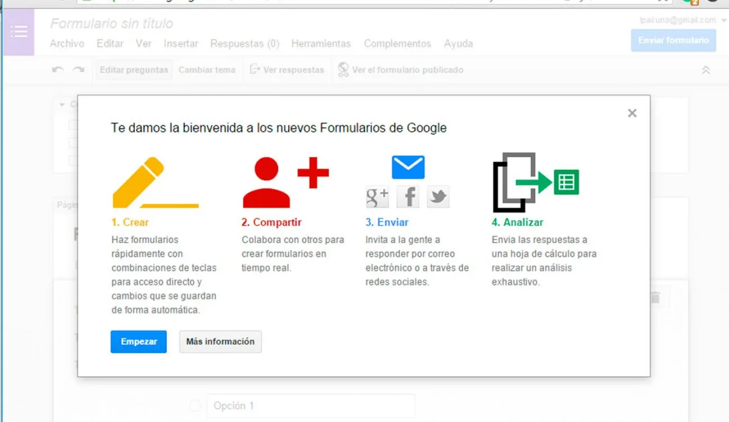Undo with the back arrow icon
This screenshot has width=729, height=422.
click(x=57, y=70)
